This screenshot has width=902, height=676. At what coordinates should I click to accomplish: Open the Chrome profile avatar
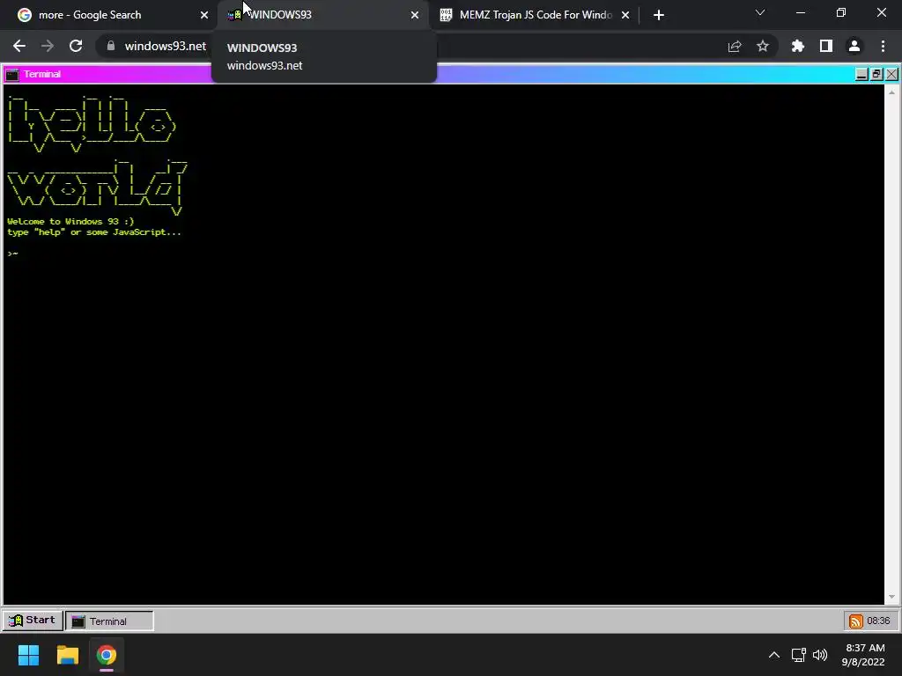(x=854, y=46)
